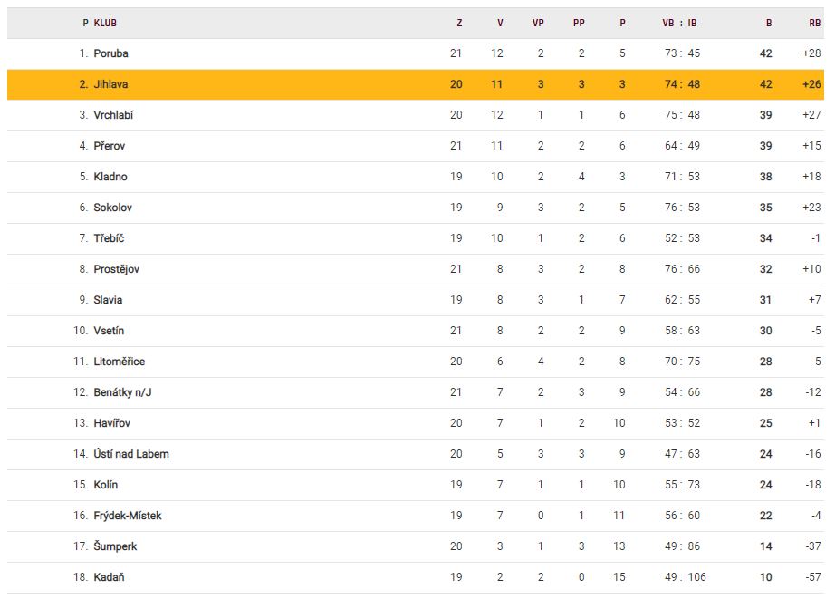Select Kadaň at the table bottom

click(109, 577)
